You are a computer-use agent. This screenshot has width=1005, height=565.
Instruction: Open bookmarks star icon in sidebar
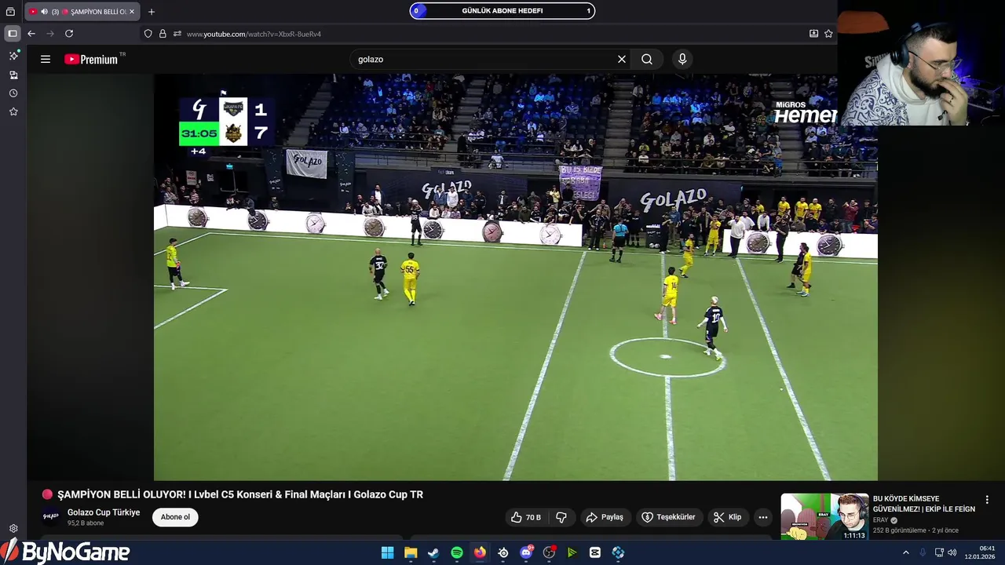[x=13, y=112]
